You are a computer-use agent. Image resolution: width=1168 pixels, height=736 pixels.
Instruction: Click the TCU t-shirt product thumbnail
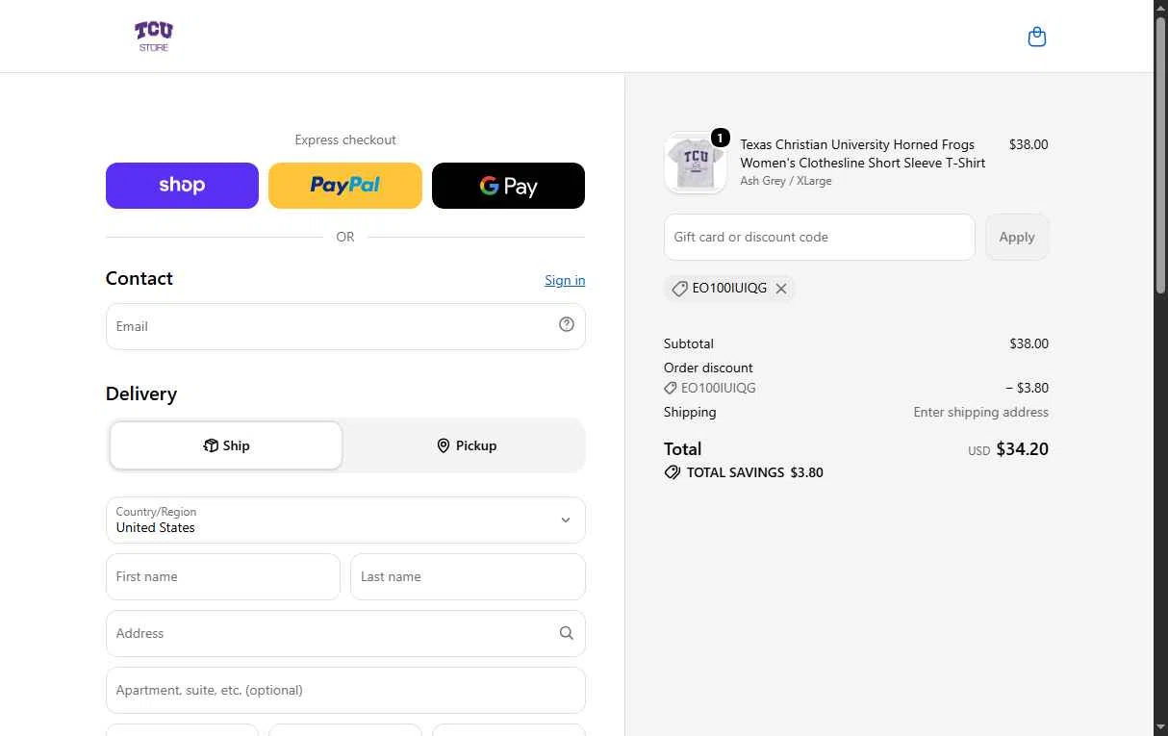(696, 164)
